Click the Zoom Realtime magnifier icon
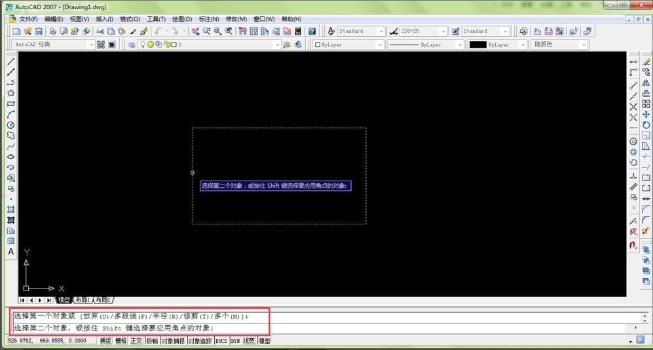The height and width of the screenshot is (350, 653). [206, 31]
